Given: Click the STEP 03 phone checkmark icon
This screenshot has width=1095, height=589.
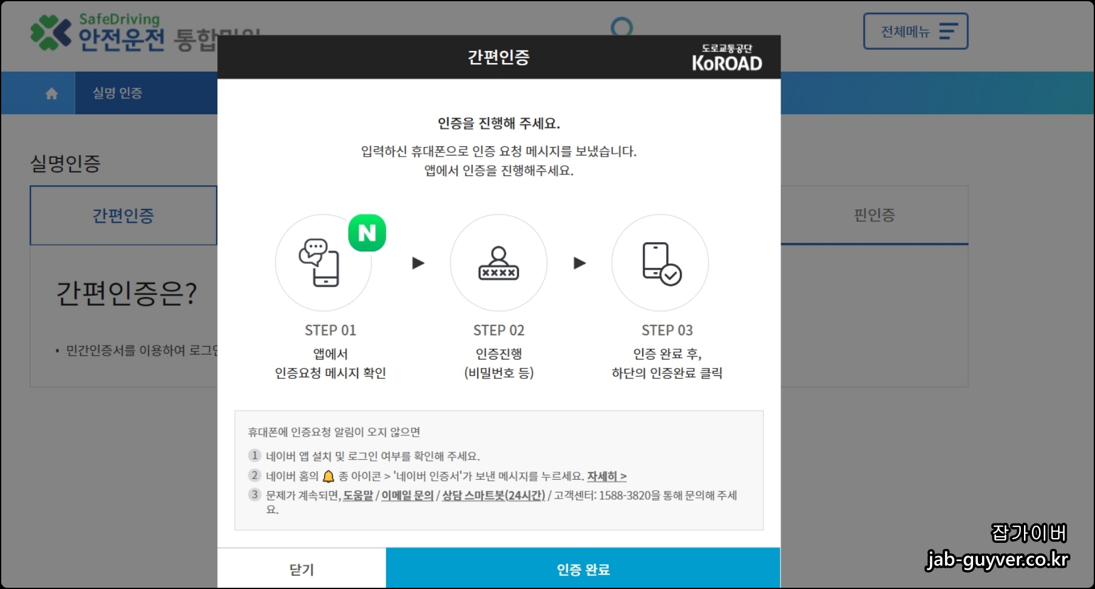Looking at the screenshot, I should [660, 263].
